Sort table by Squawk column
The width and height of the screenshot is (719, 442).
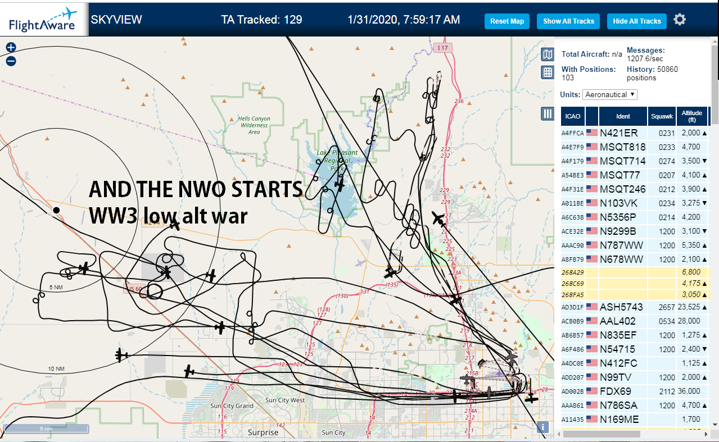tap(662, 116)
